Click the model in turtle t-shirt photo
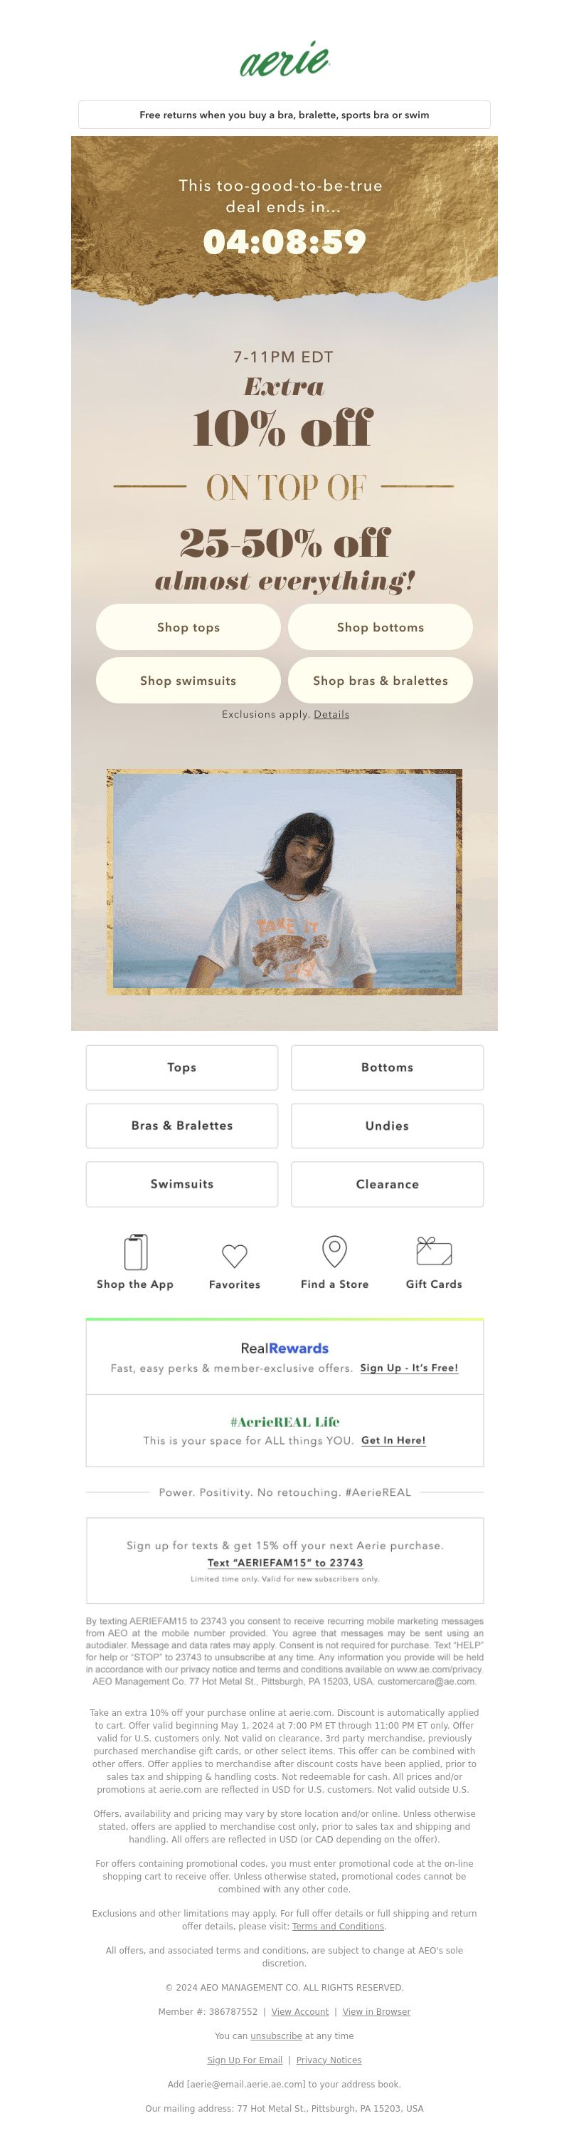Viewport: 569px width, 2143px height. tap(284, 882)
